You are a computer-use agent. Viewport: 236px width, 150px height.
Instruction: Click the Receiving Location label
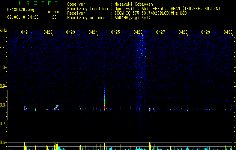point(87,9)
